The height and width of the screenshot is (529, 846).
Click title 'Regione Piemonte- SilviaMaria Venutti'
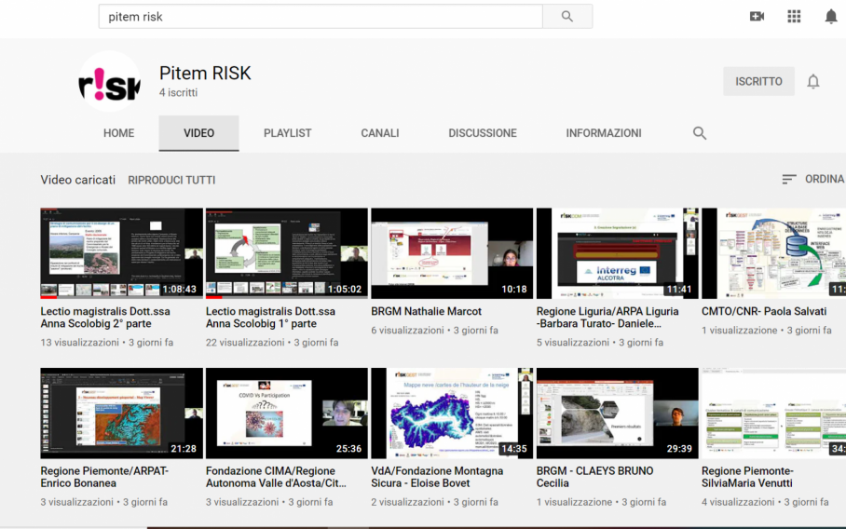click(747, 477)
